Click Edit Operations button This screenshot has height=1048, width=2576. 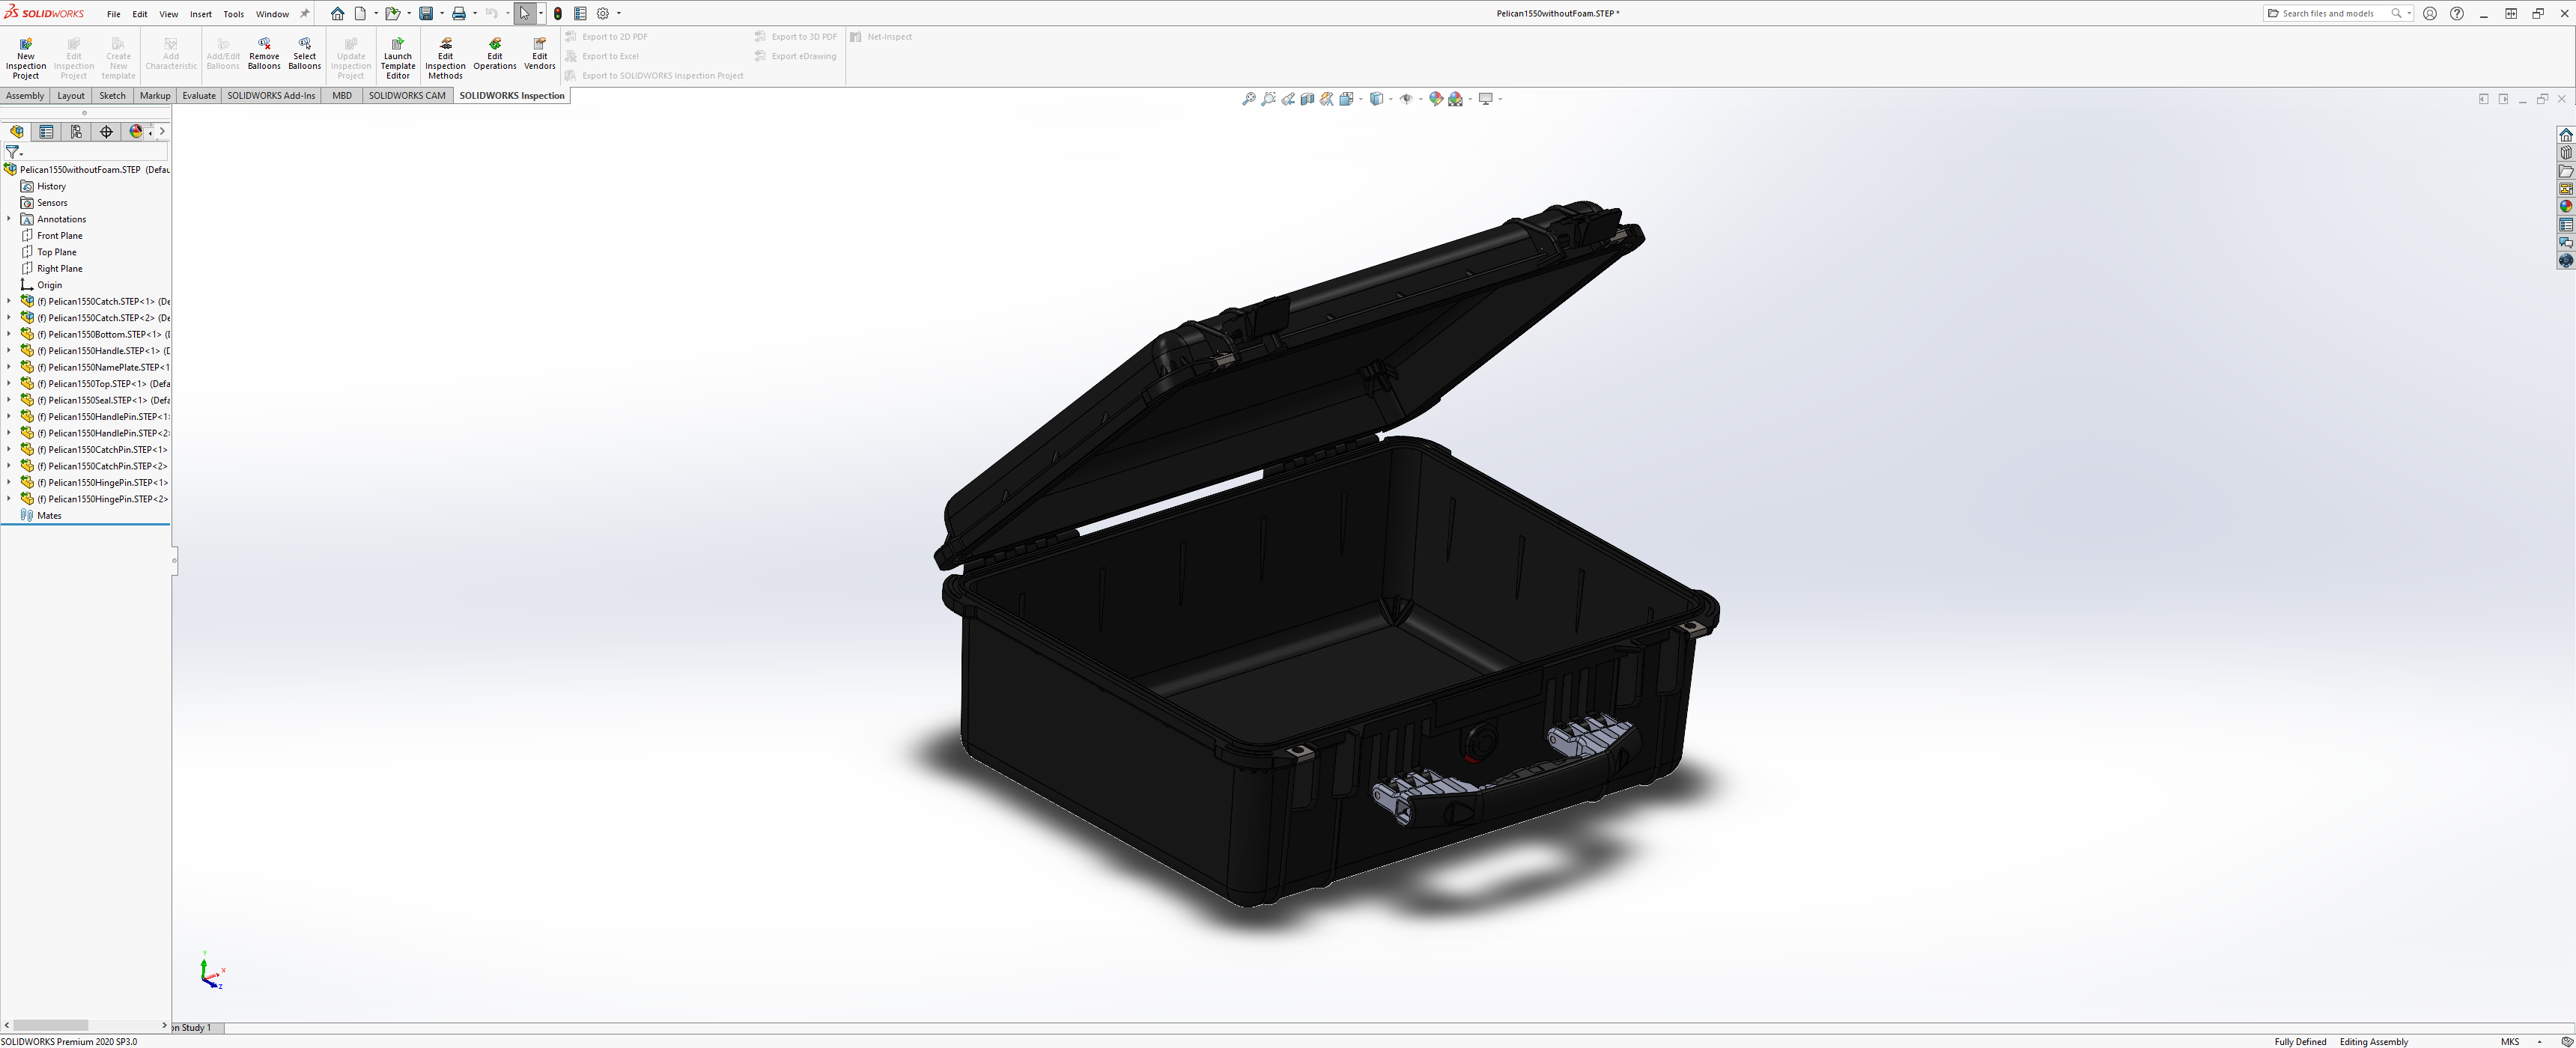[x=494, y=54]
